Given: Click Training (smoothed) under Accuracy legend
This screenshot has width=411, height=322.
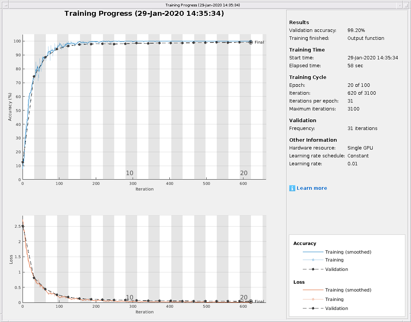Looking at the screenshot, I should click(348, 252).
